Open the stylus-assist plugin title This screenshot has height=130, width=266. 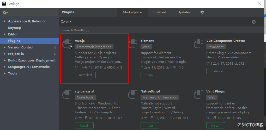[85, 91]
